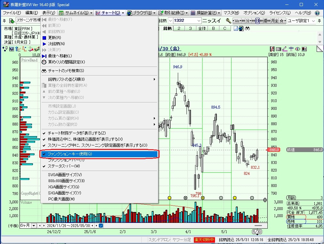The height and width of the screenshot is (244, 324).
Task: Open the チャート(C) dropdown menu
Action: pos(110,13)
